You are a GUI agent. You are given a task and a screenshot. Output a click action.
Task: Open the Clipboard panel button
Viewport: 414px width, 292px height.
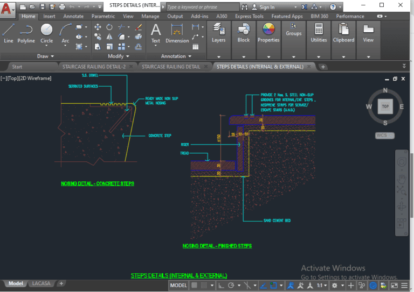[343, 33]
